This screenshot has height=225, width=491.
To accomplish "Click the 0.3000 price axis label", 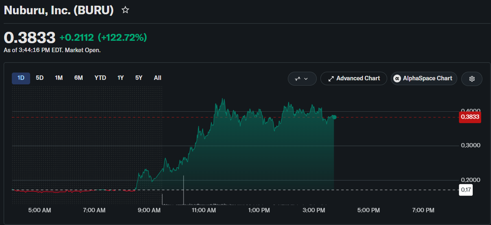I will pyautogui.click(x=471, y=146).
